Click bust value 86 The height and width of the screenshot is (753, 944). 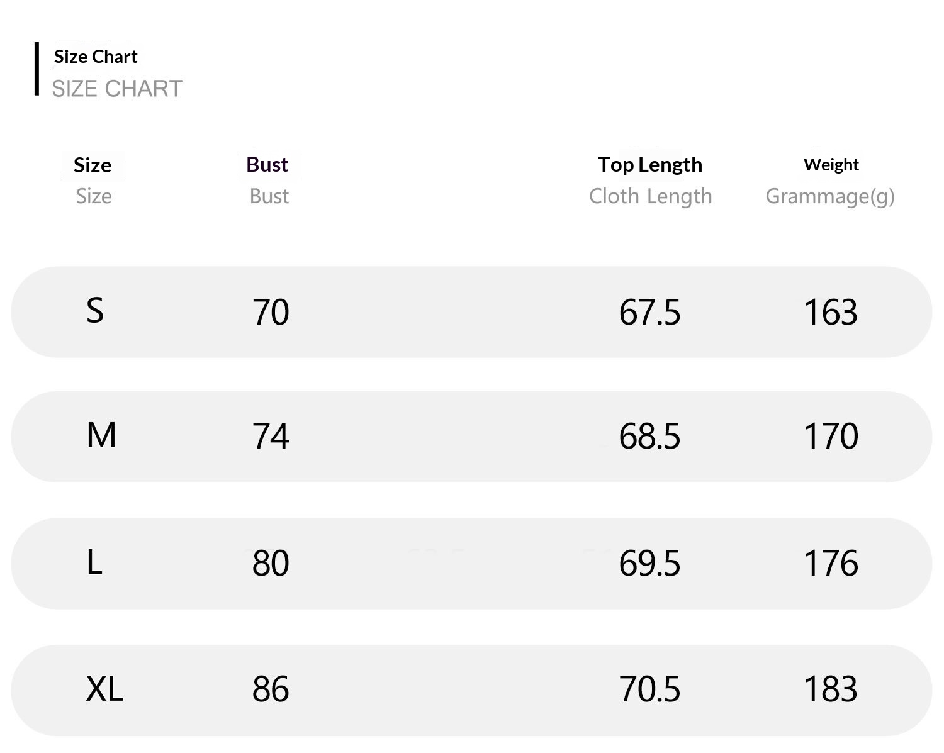[x=271, y=689]
